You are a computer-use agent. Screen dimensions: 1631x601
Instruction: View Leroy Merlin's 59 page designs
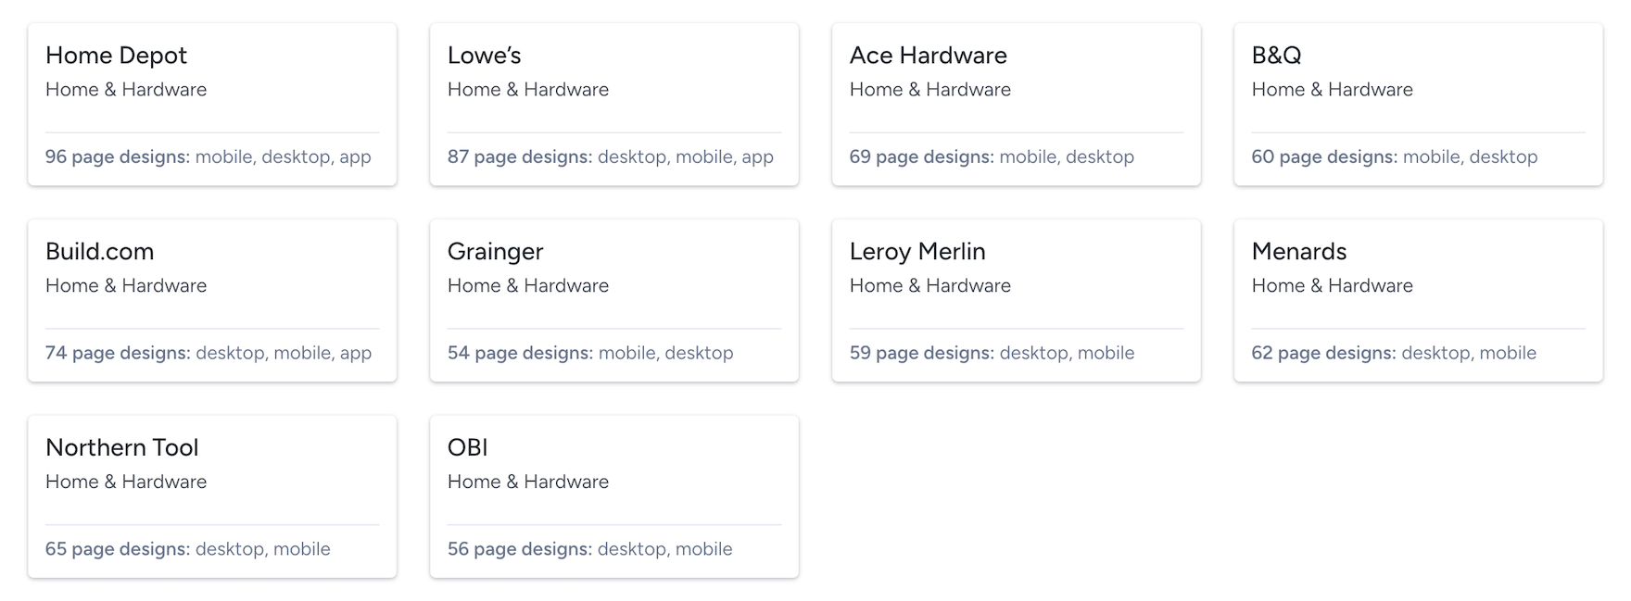click(x=991, y=354)
